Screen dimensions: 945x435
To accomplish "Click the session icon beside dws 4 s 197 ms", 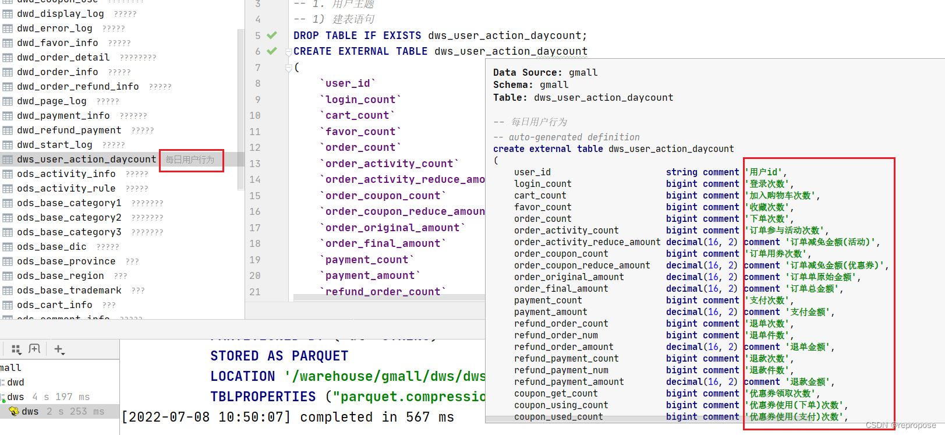I will [2, 397].
